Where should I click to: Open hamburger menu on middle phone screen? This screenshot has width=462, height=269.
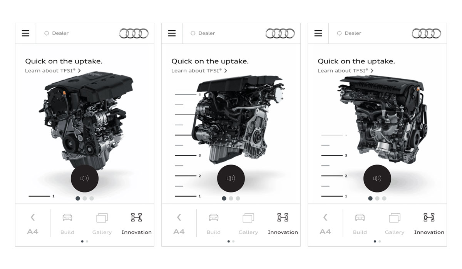[172, 33]
